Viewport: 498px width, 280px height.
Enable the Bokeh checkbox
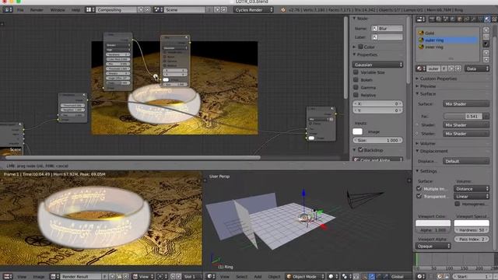[x=356, y=79]
